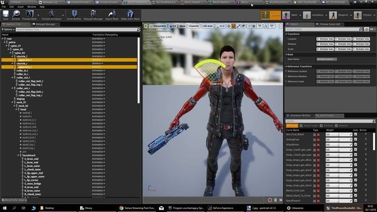
Task: Click the All Curves filter button
Action: pyautogui.click(x=292, y=125)
